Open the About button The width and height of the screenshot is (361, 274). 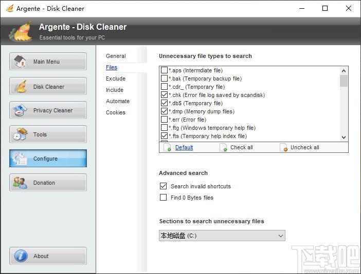48,256
